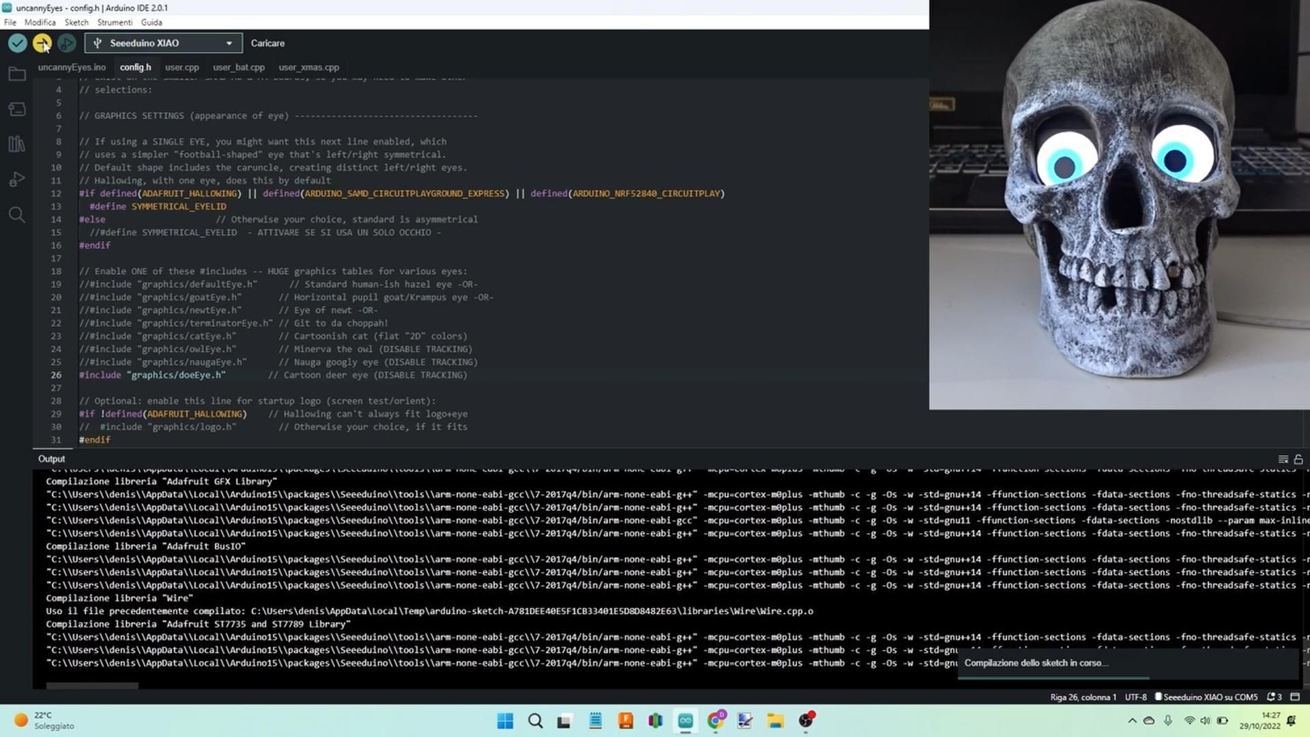Open the Wi-Fi network tray icon
This screenshot has height=737, width=1310.
click(x=1189, y=721)
